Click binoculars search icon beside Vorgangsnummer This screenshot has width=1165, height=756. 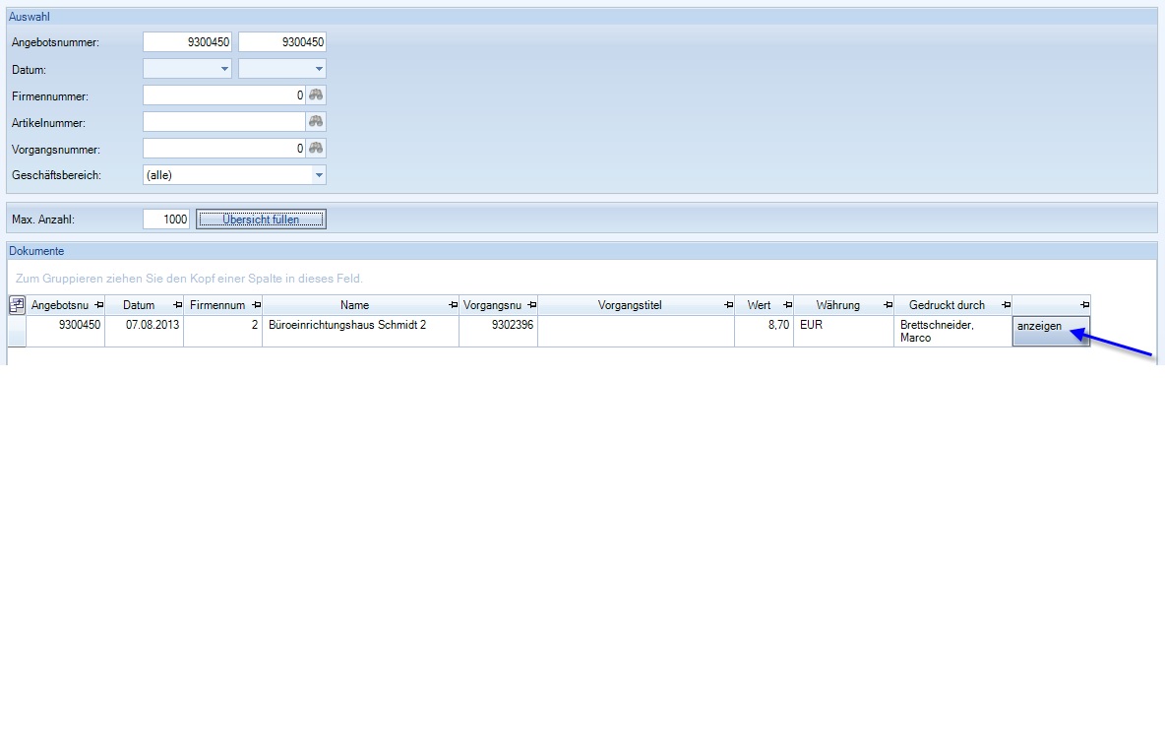(316, 149)
